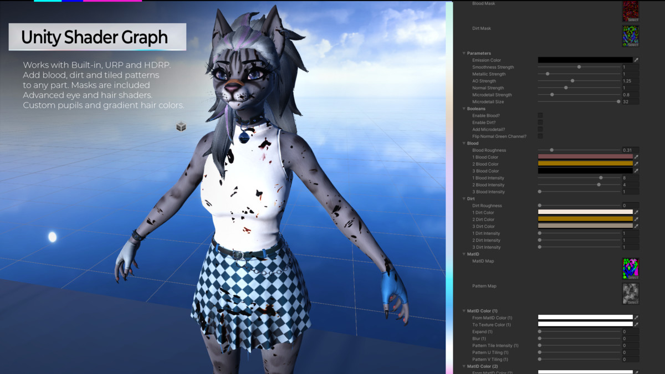Viewport: 665px width, 374px height.
Task: Click the Blur (1) slider handle
Action: [x=540, y=339]
